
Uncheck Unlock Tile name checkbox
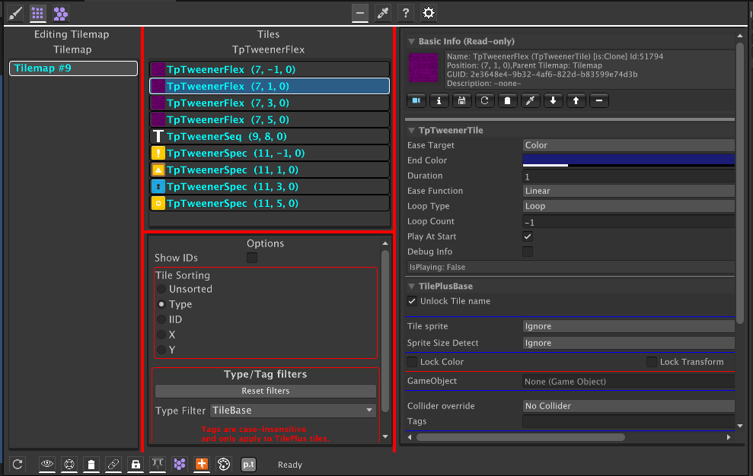click(x=412, y=301)
